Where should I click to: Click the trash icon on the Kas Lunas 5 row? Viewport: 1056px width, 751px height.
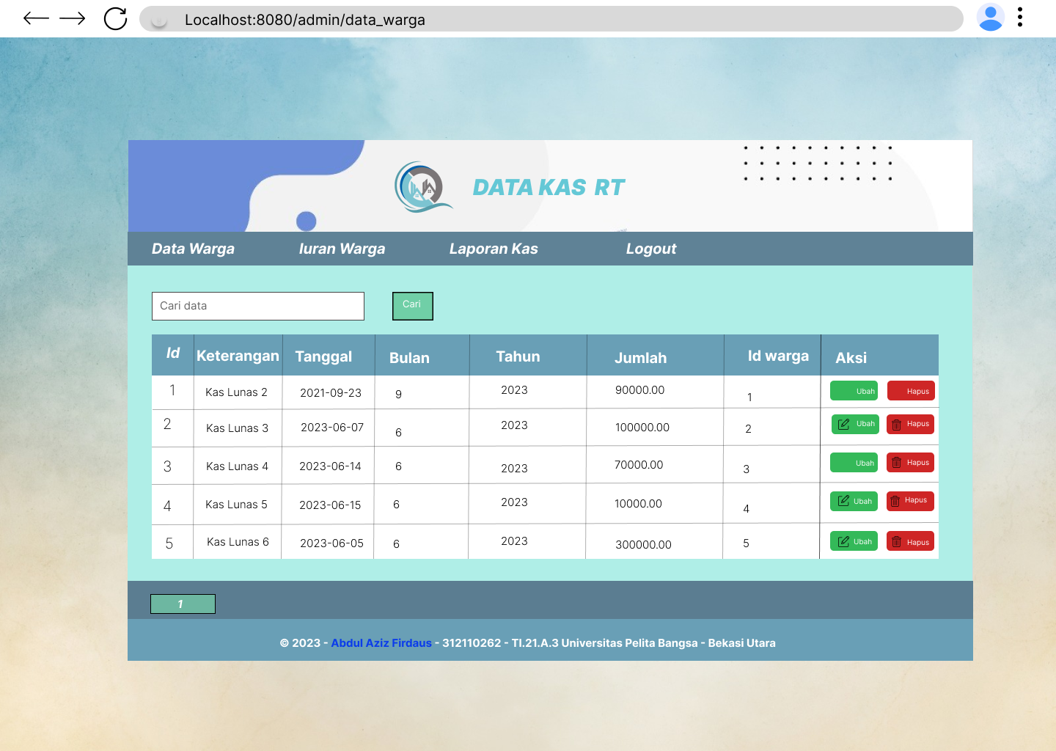tap(897, 501)
